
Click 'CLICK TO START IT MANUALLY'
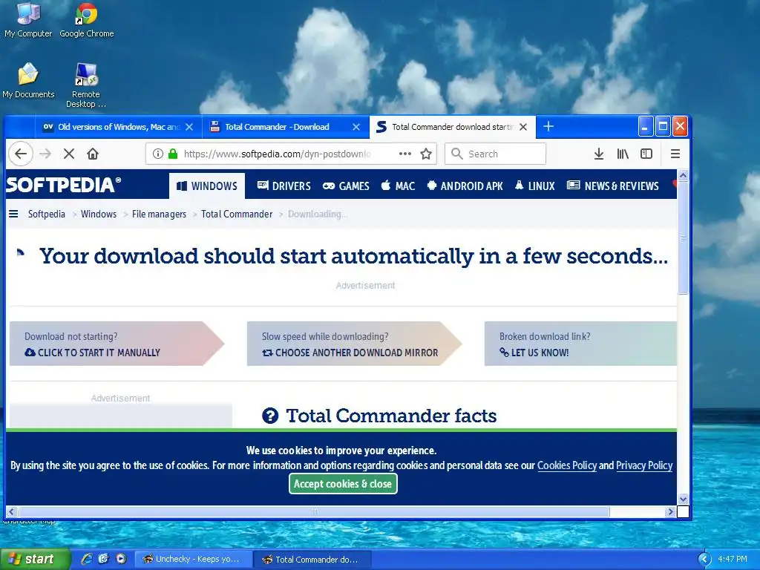point(92,353)
